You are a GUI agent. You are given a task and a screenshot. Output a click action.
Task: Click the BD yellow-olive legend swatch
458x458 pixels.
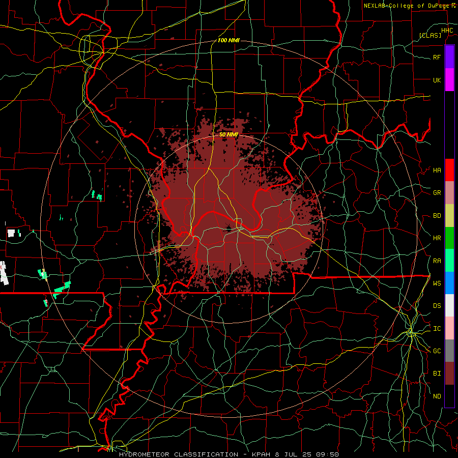(449, 216)
